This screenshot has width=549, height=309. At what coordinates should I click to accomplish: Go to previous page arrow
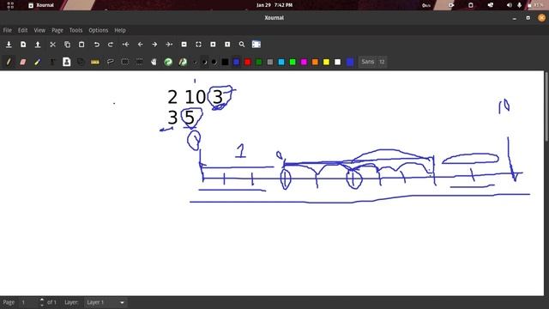click(x=140, y=45)
